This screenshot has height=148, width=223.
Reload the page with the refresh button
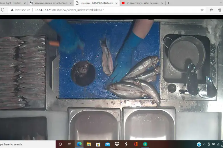click(x=3, y=10)
